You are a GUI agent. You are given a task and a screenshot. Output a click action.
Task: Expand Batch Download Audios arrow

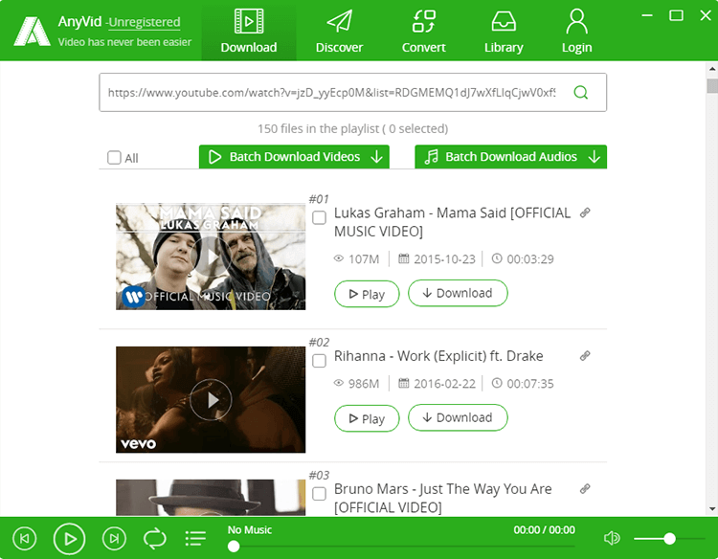(594, 157)
